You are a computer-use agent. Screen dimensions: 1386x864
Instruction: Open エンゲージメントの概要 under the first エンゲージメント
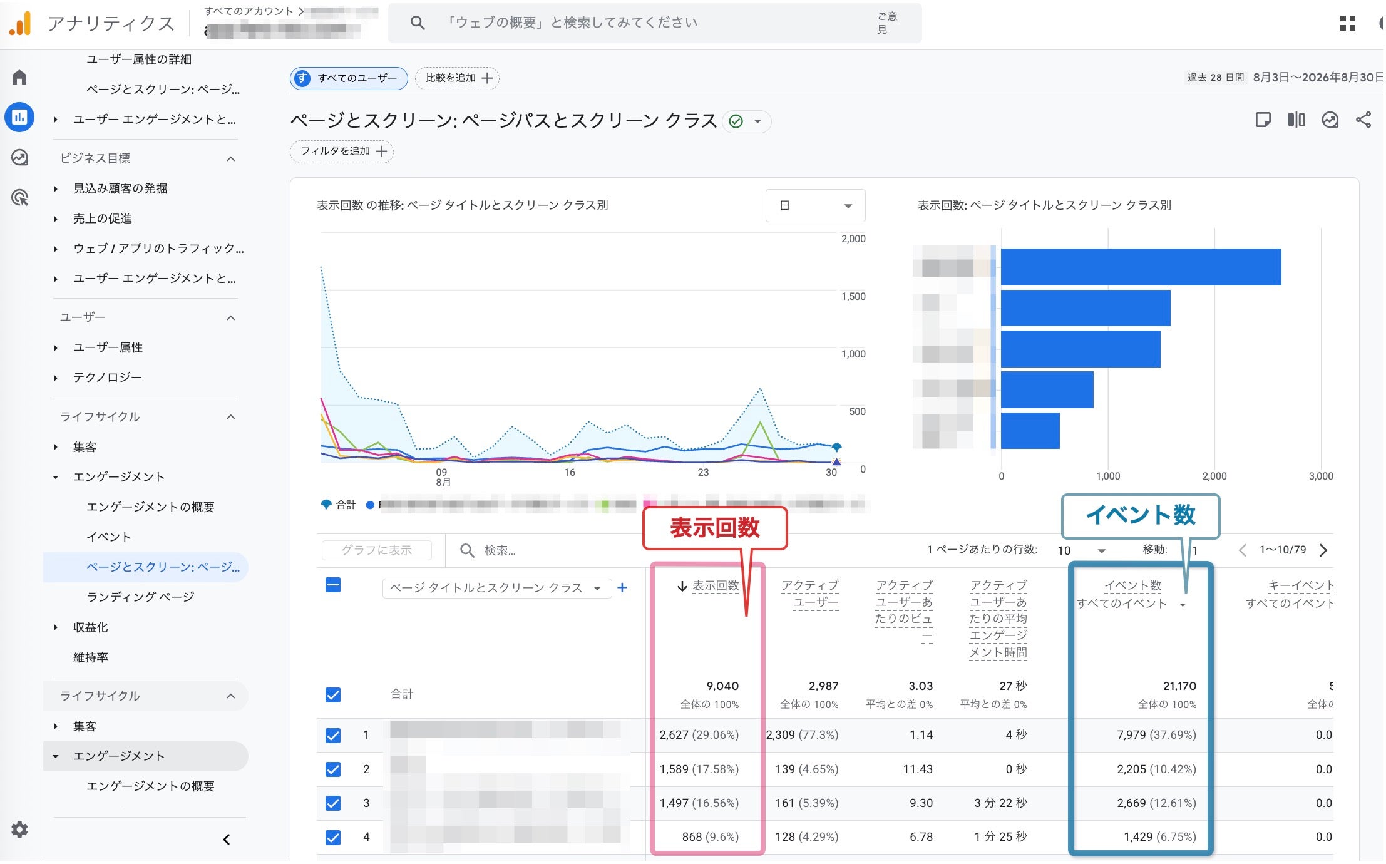(x=150, y=507)
